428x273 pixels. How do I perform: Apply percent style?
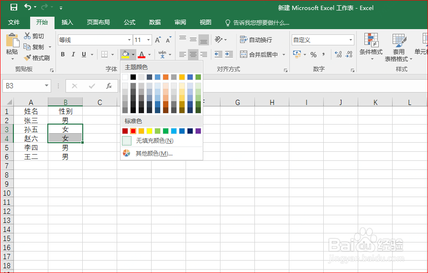click(313, 54)
